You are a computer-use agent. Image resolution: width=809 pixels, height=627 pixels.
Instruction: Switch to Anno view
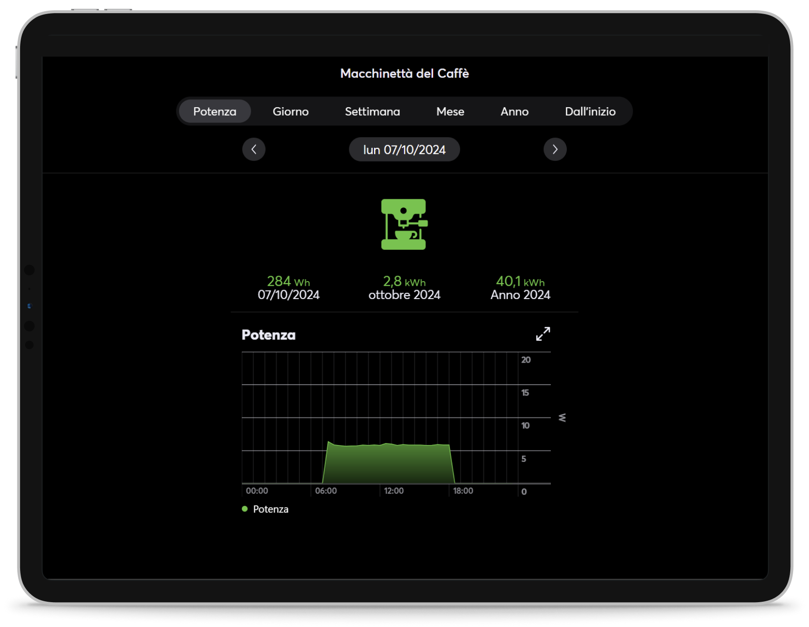514,111
